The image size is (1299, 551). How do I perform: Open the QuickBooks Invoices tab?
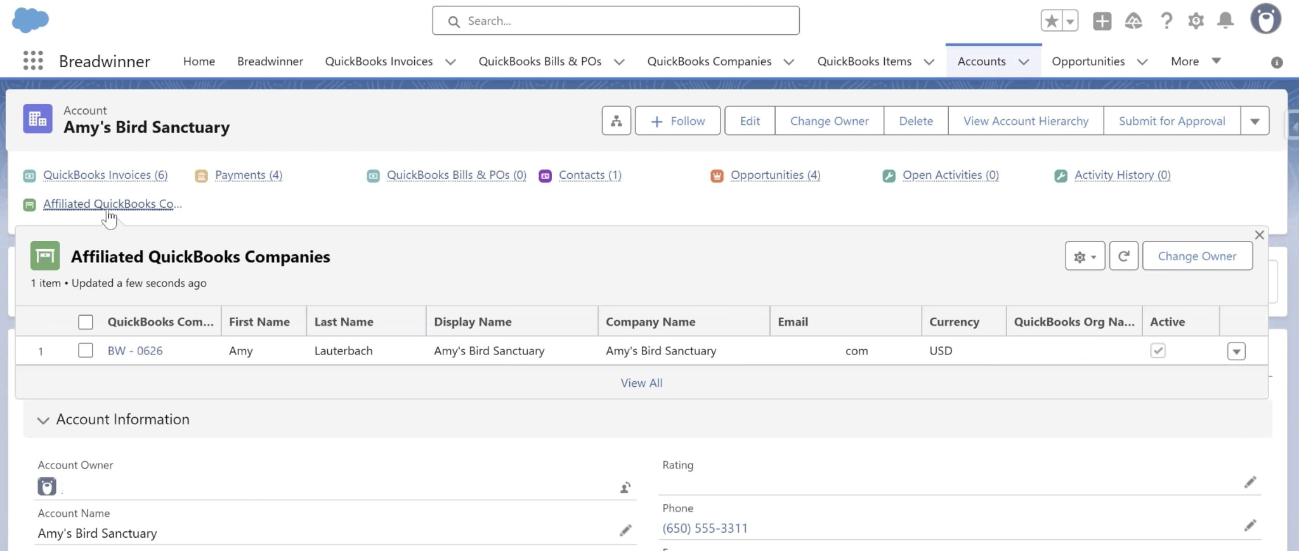click(379, 62)
